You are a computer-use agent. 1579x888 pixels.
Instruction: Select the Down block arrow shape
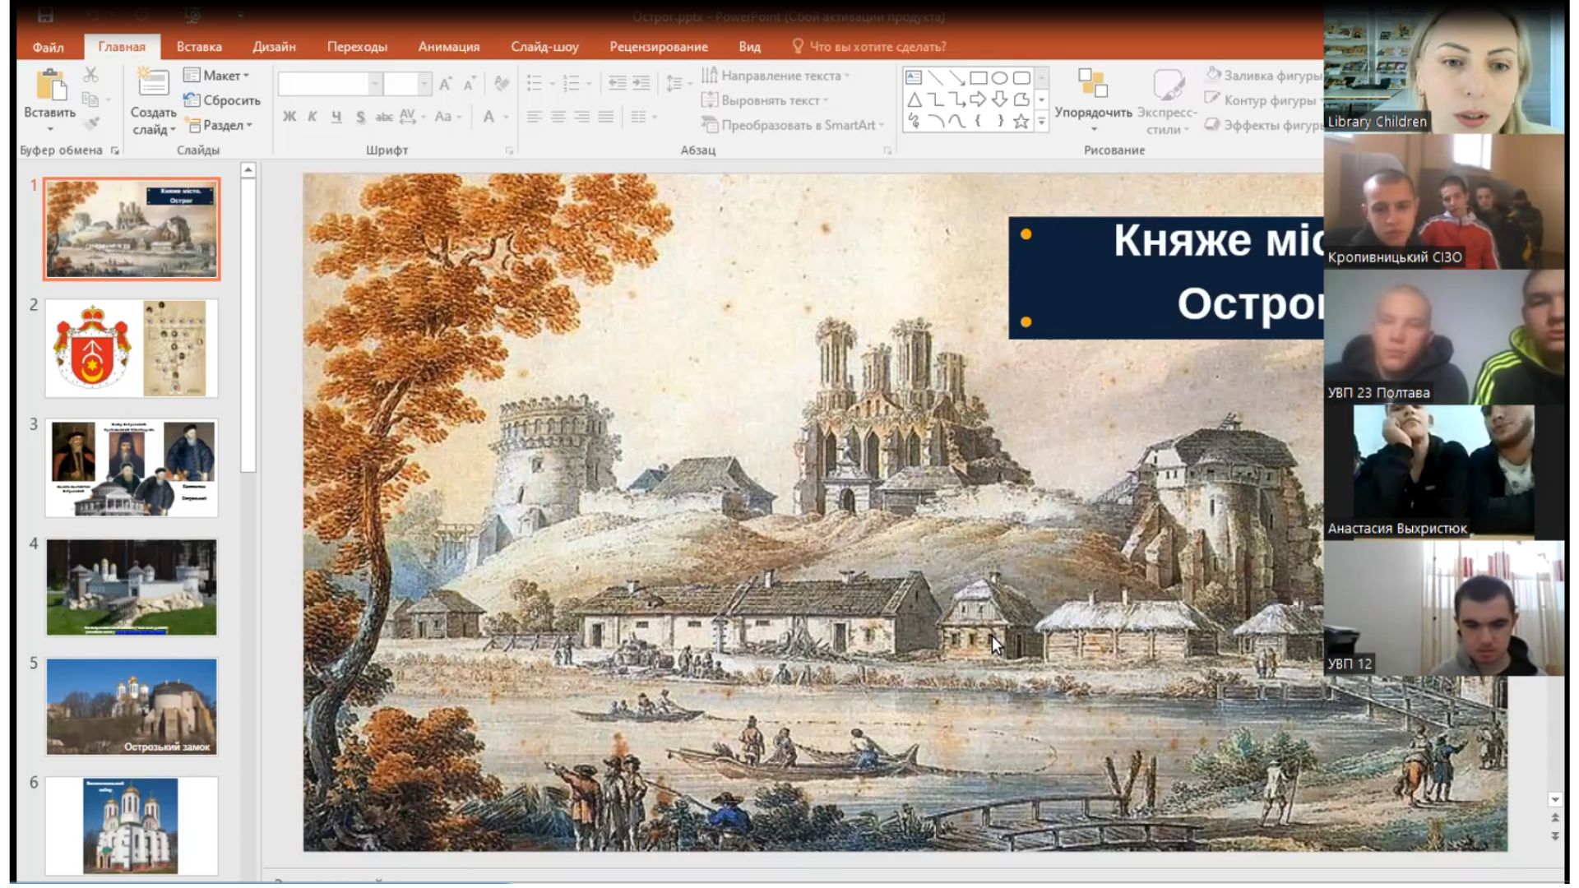pos(999,100)
